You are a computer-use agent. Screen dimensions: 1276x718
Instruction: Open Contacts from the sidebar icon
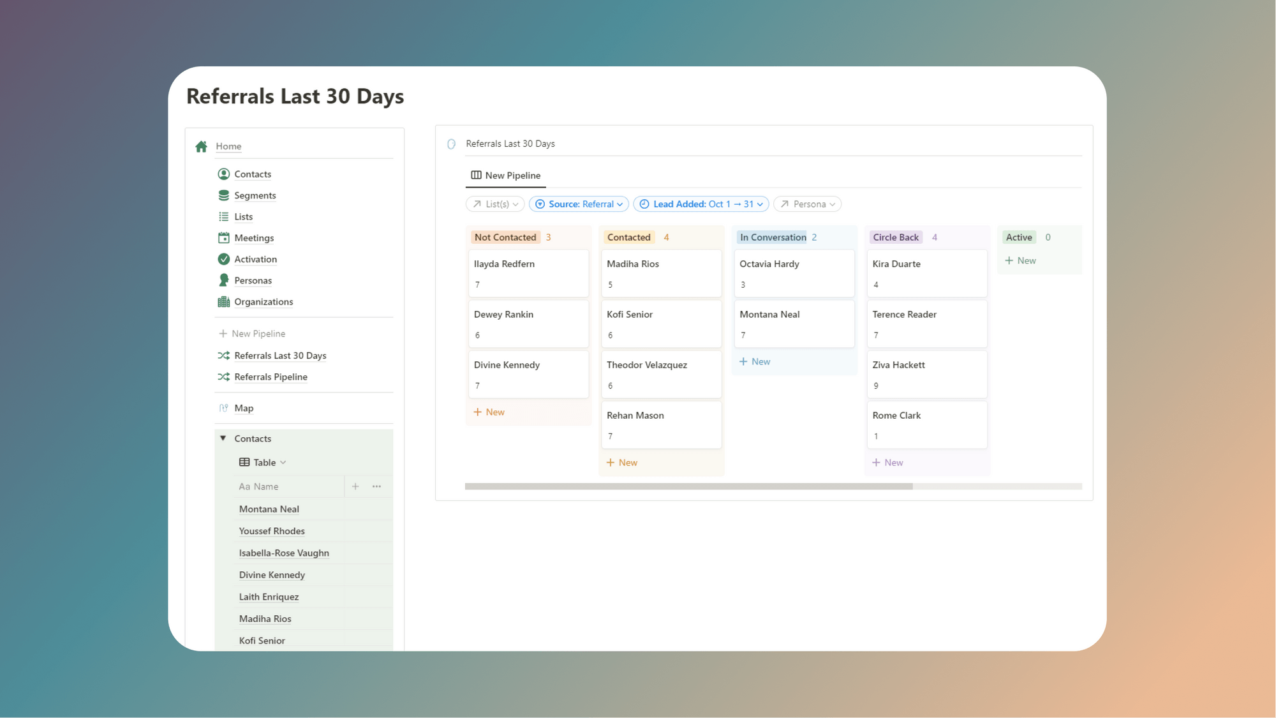[223, 174]
